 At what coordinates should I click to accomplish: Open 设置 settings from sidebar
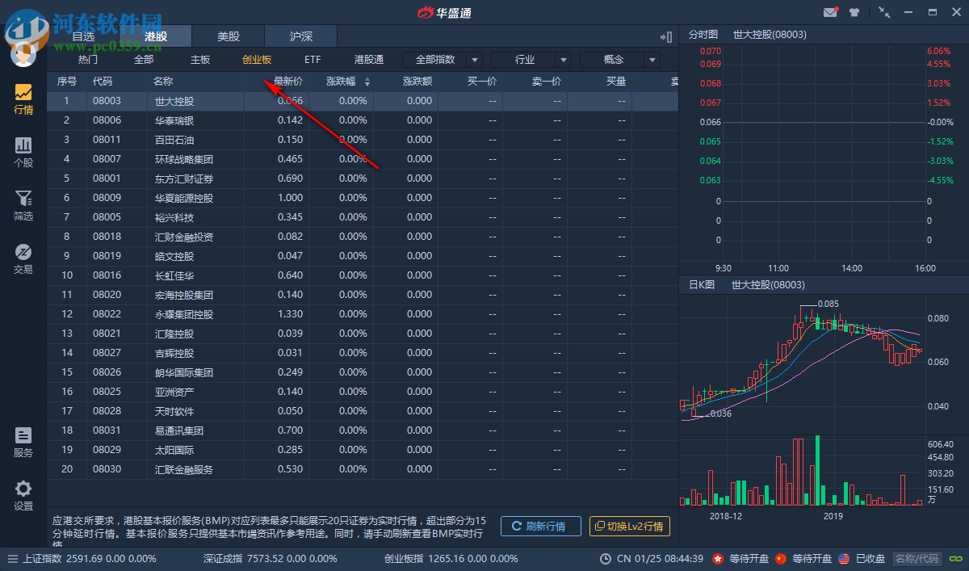[x=23, y=494]
